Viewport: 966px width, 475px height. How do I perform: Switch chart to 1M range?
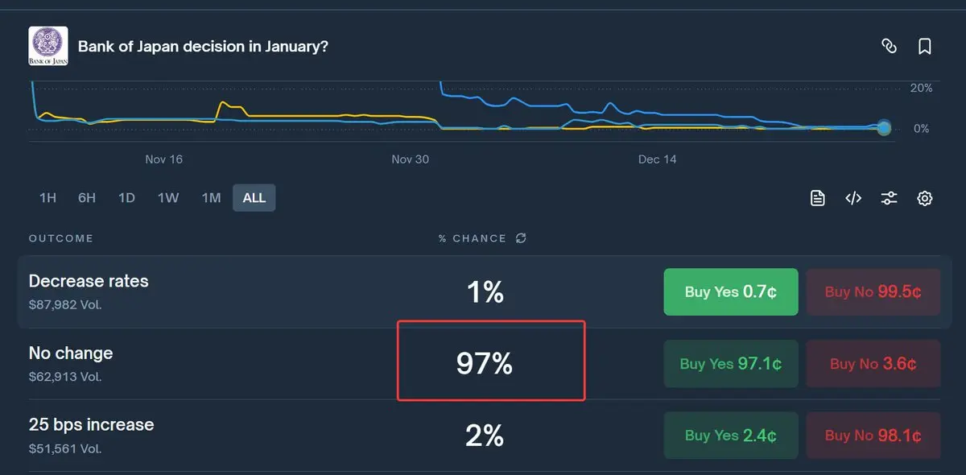click(x=211, y=198)
